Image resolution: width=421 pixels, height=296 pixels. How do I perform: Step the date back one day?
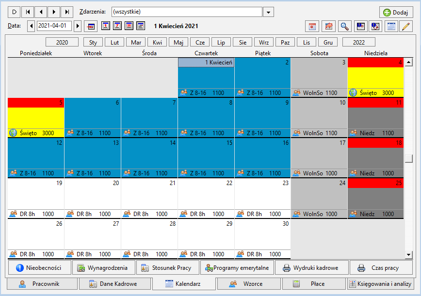pyautogui.click(x=31, y=26)
